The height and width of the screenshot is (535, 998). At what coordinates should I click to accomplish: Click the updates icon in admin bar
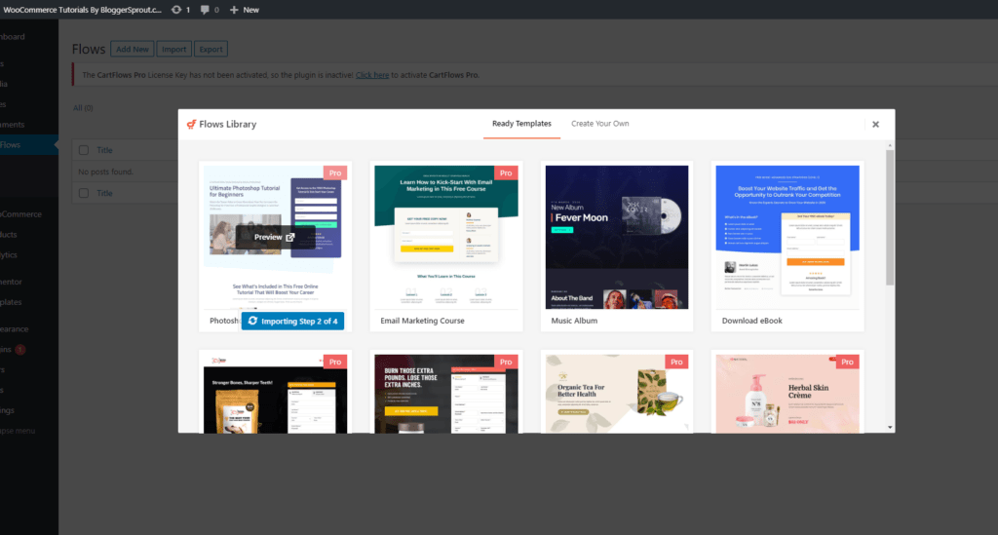coord(176,10)
